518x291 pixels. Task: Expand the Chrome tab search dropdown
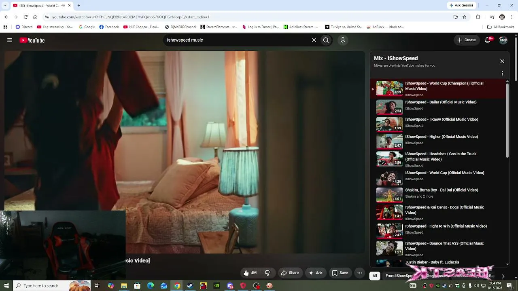point(5,5)
